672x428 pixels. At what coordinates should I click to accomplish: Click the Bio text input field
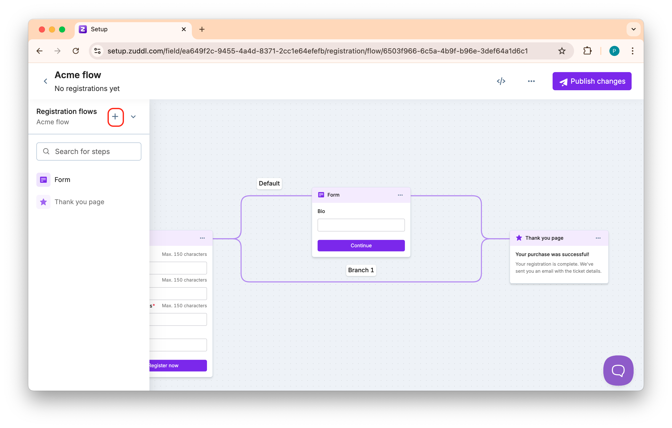(361, 225)
